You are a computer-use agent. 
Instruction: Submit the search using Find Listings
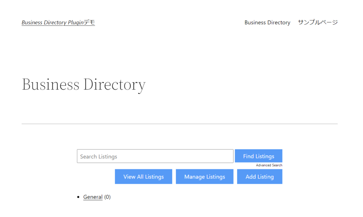coord(258,156)
